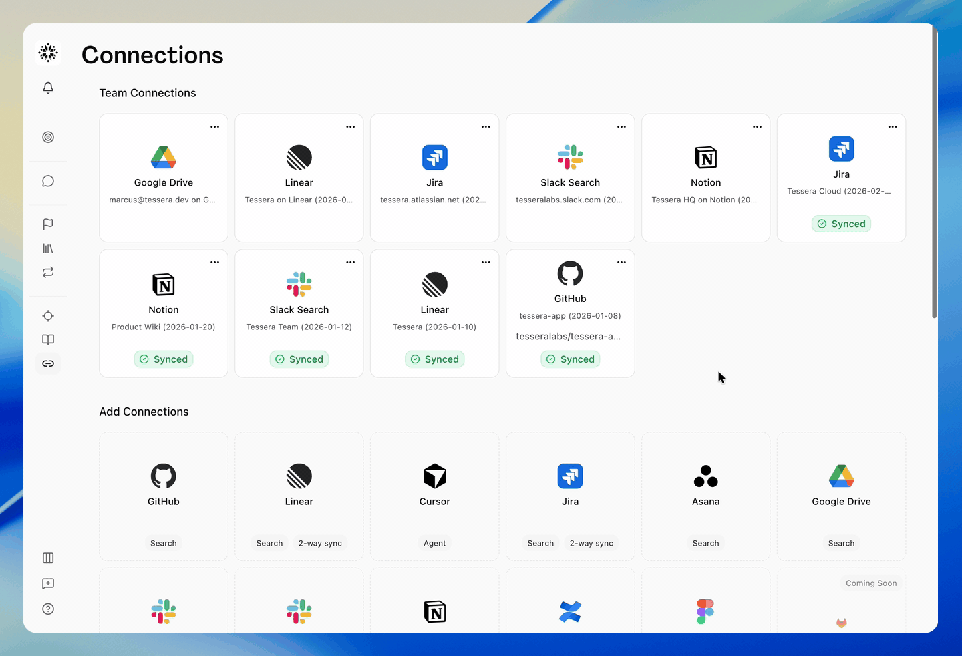Click the Slack Search Tessera Team icon

(x=299, y=285)
